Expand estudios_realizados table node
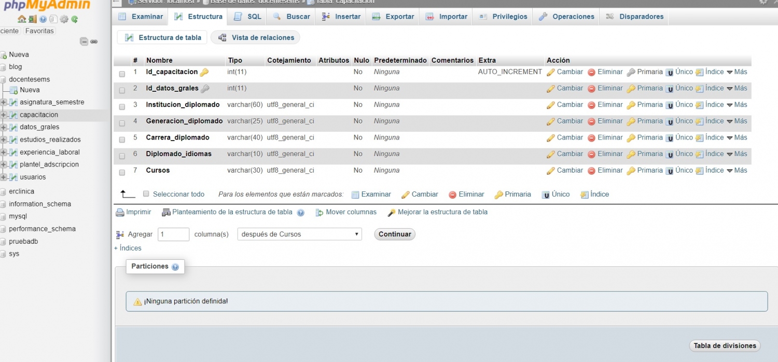 pyautogui.click(x=4, y=140)
